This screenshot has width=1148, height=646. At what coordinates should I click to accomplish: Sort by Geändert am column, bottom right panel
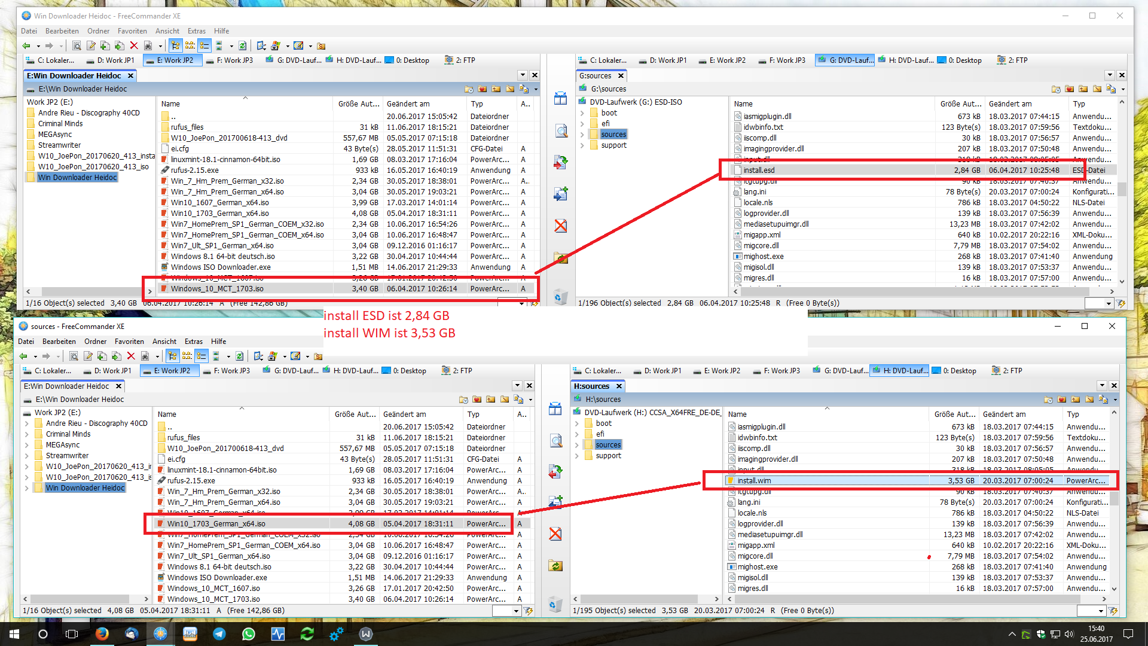coord(1019,415)
